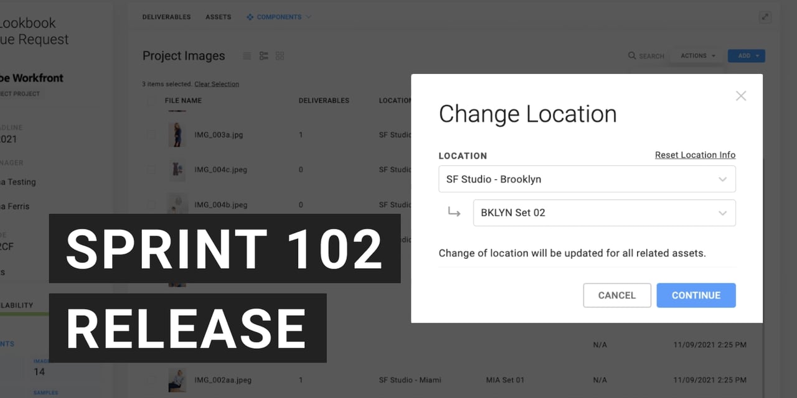
Task: Switch to the Deliverables tab
Action: click(166, 17)
